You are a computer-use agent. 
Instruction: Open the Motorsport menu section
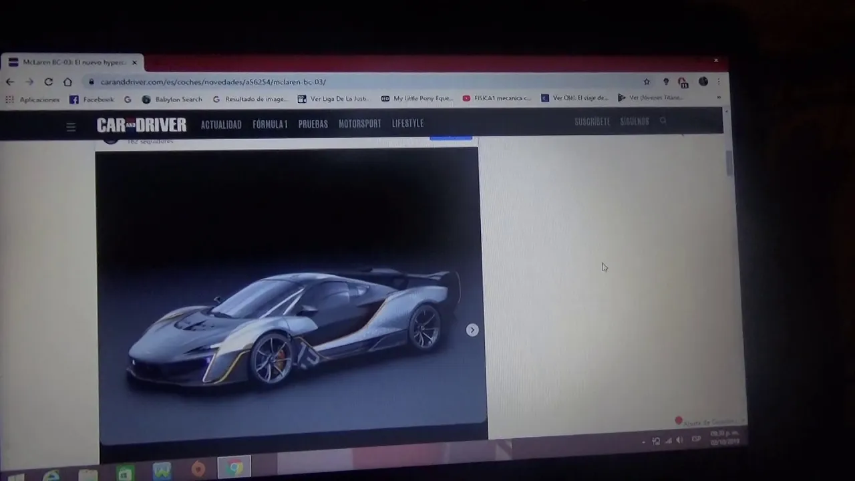pyautogui.click(x=359, y=124)
